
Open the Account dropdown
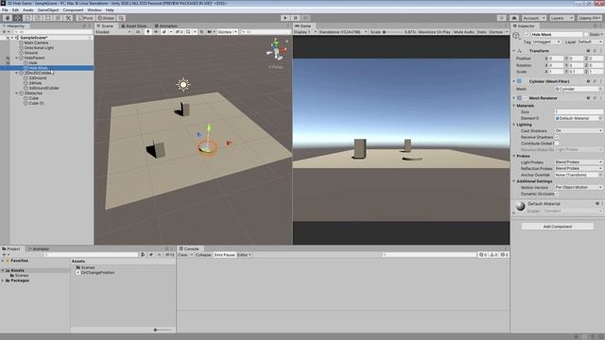(533, 18)
